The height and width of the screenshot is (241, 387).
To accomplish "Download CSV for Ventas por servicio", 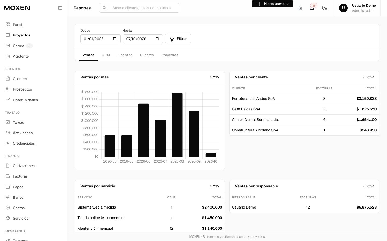I will point(214,186).
